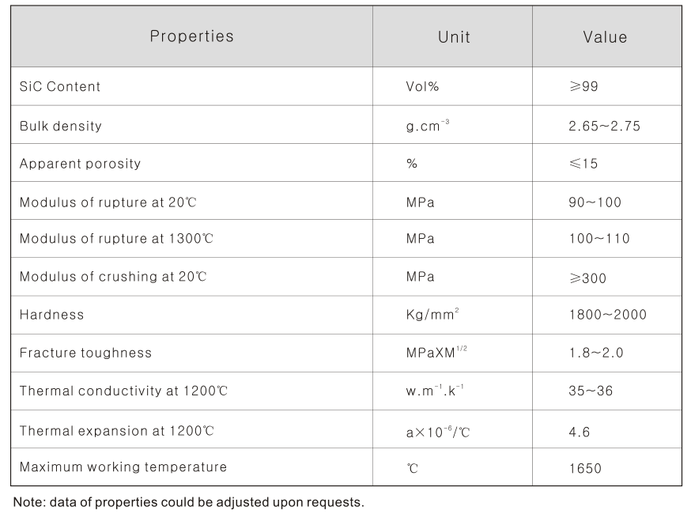The width and height of the screenshot is (691, 529).
Task: Click the note text below the table
Action: pyautogui.click(x=189, y=502)
